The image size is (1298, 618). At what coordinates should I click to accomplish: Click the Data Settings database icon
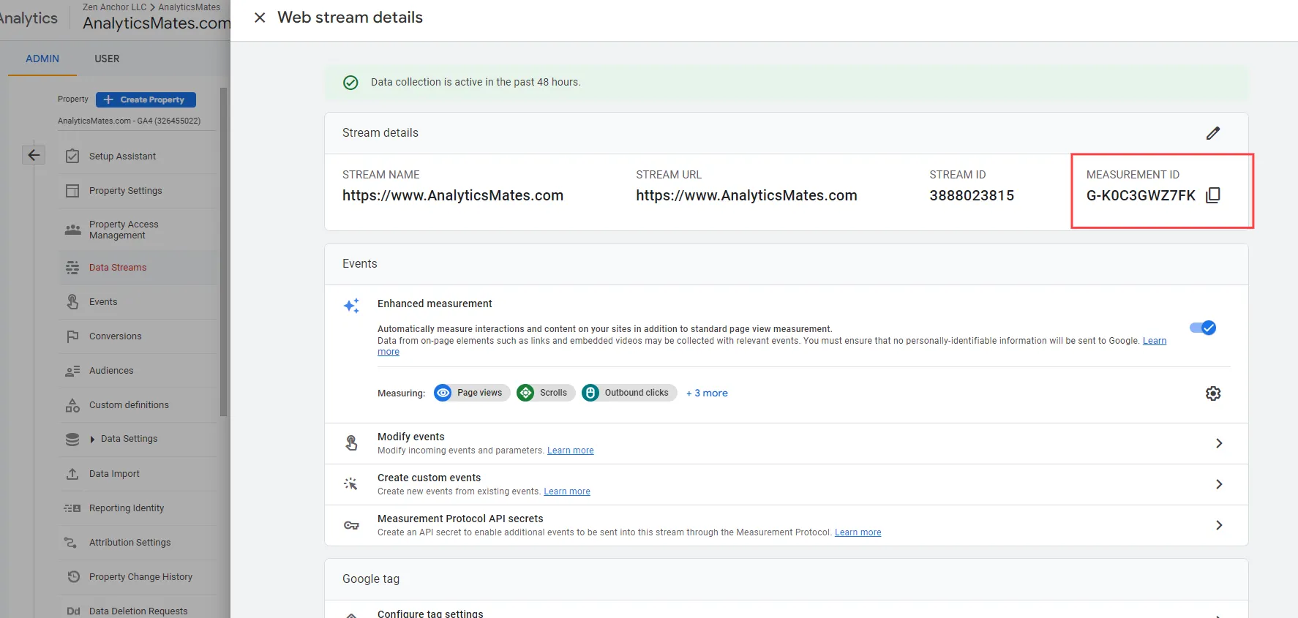tap(72, 440)
